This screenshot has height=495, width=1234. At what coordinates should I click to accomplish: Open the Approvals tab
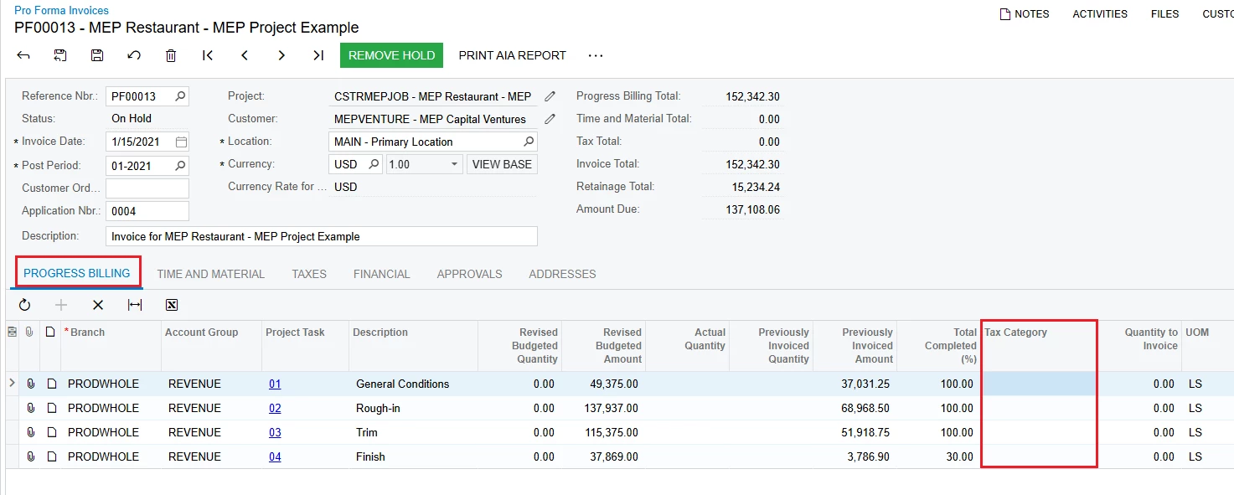pyautogui.click(x=470, y=274)
